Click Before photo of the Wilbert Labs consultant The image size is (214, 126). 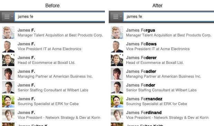click(8, 88)
